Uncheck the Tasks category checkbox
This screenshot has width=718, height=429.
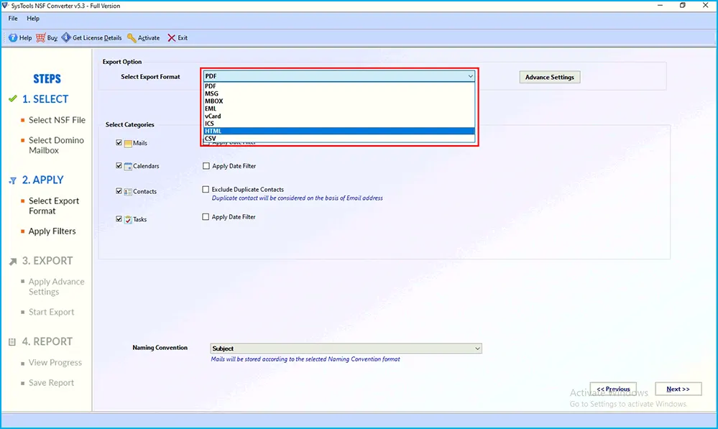pos(119,219)
